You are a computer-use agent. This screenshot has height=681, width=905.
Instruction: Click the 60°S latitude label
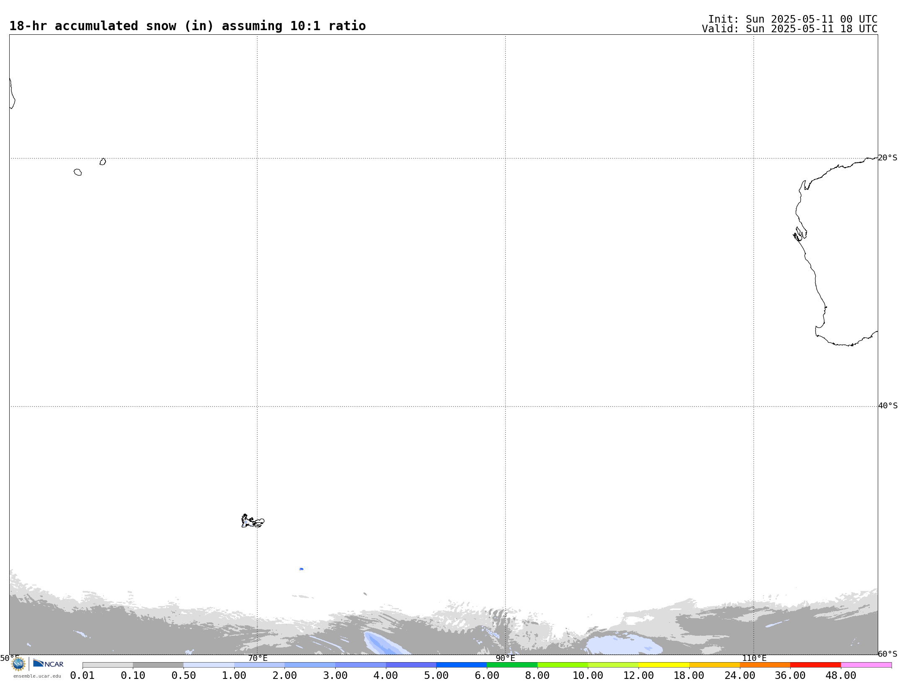coord(887,654)
